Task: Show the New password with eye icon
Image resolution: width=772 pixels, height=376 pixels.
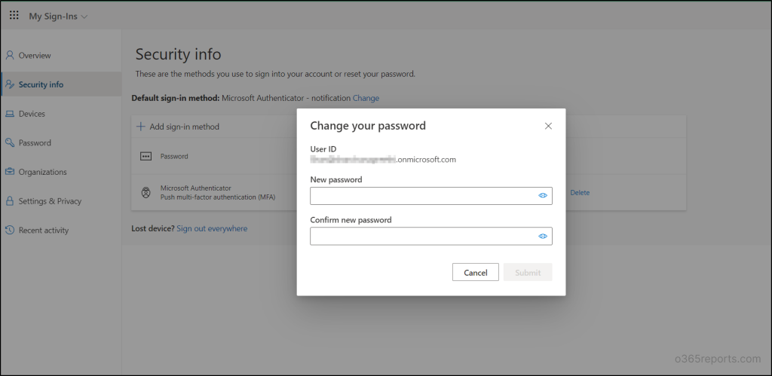Action: click(x=543, y=195)
